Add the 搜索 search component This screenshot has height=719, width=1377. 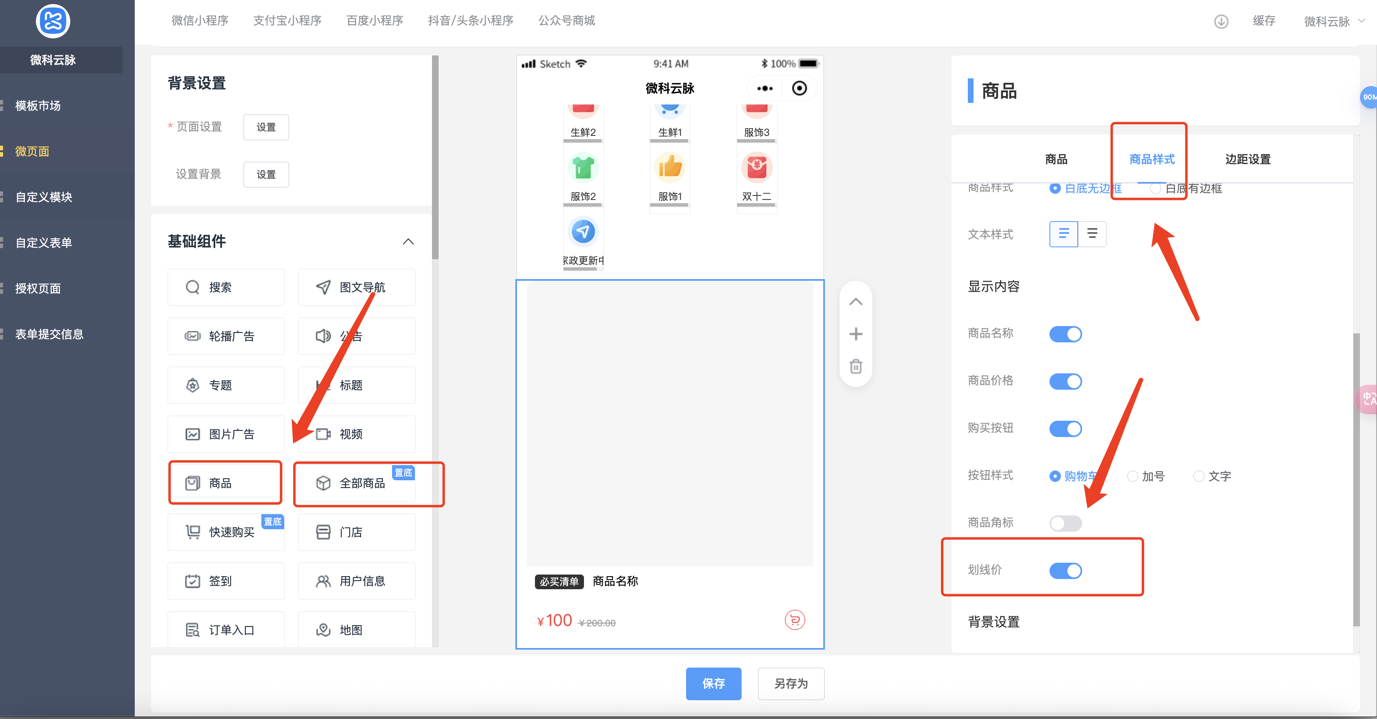(226, 287)
